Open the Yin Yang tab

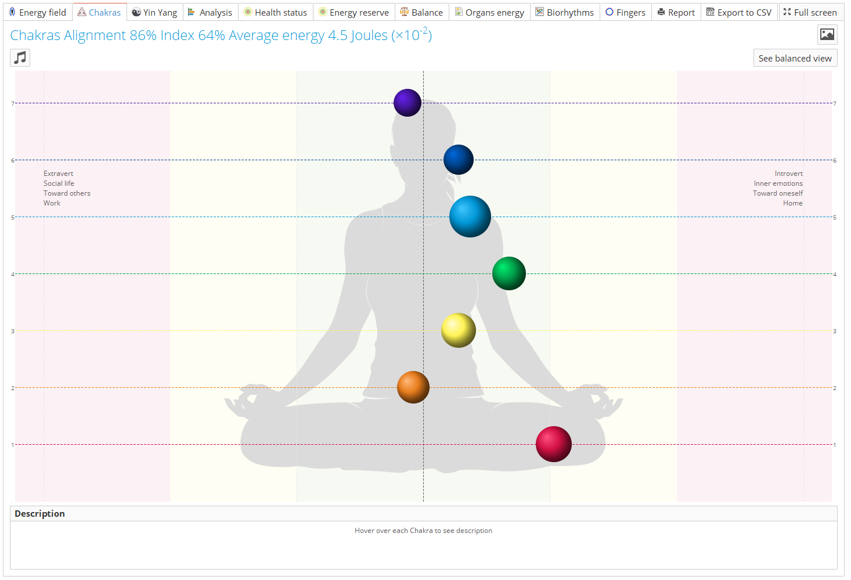[x=154, y=12]
